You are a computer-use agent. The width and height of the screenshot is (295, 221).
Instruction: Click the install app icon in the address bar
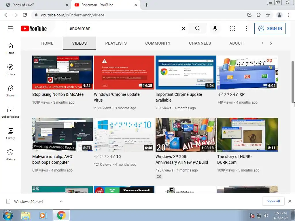(249, 15)
